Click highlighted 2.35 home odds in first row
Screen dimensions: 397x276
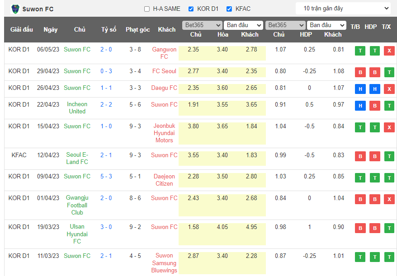pos(193,49)
